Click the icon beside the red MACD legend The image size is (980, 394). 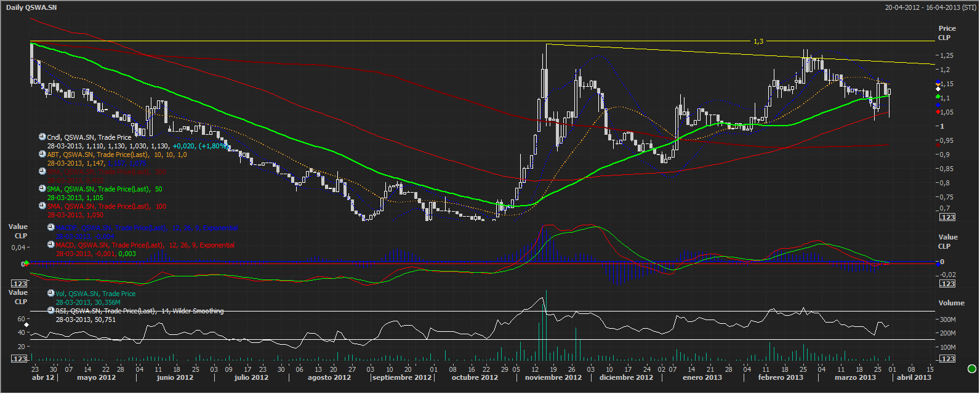point(51,244)
